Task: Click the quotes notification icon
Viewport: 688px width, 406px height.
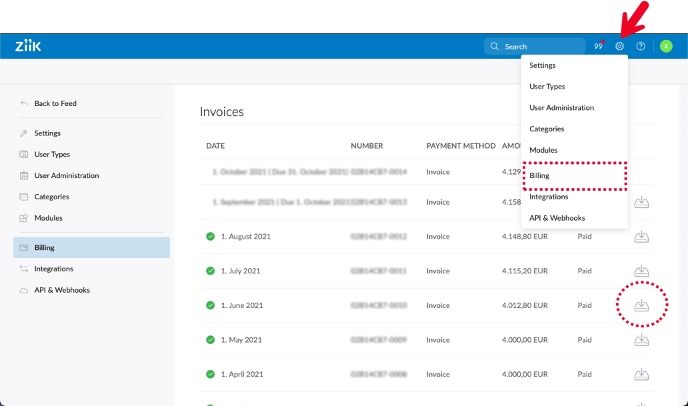Action: coord(598,47)
